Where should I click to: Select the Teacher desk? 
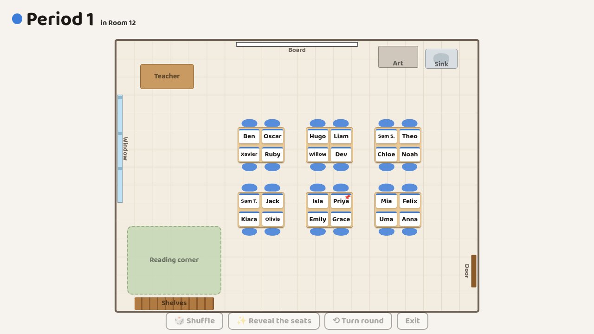pos(167,77)
